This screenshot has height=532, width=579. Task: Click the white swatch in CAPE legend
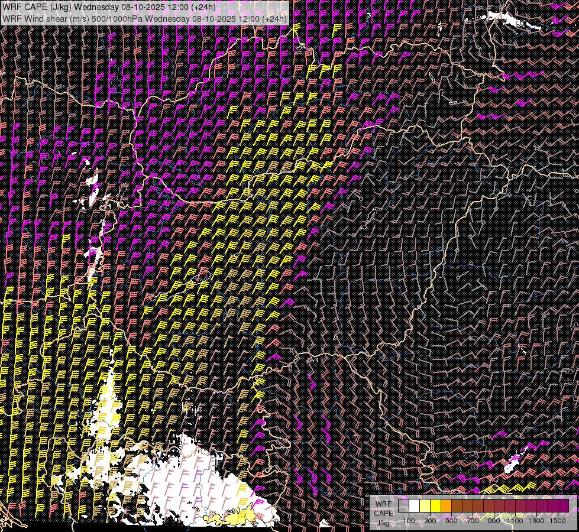pos(415,505)
